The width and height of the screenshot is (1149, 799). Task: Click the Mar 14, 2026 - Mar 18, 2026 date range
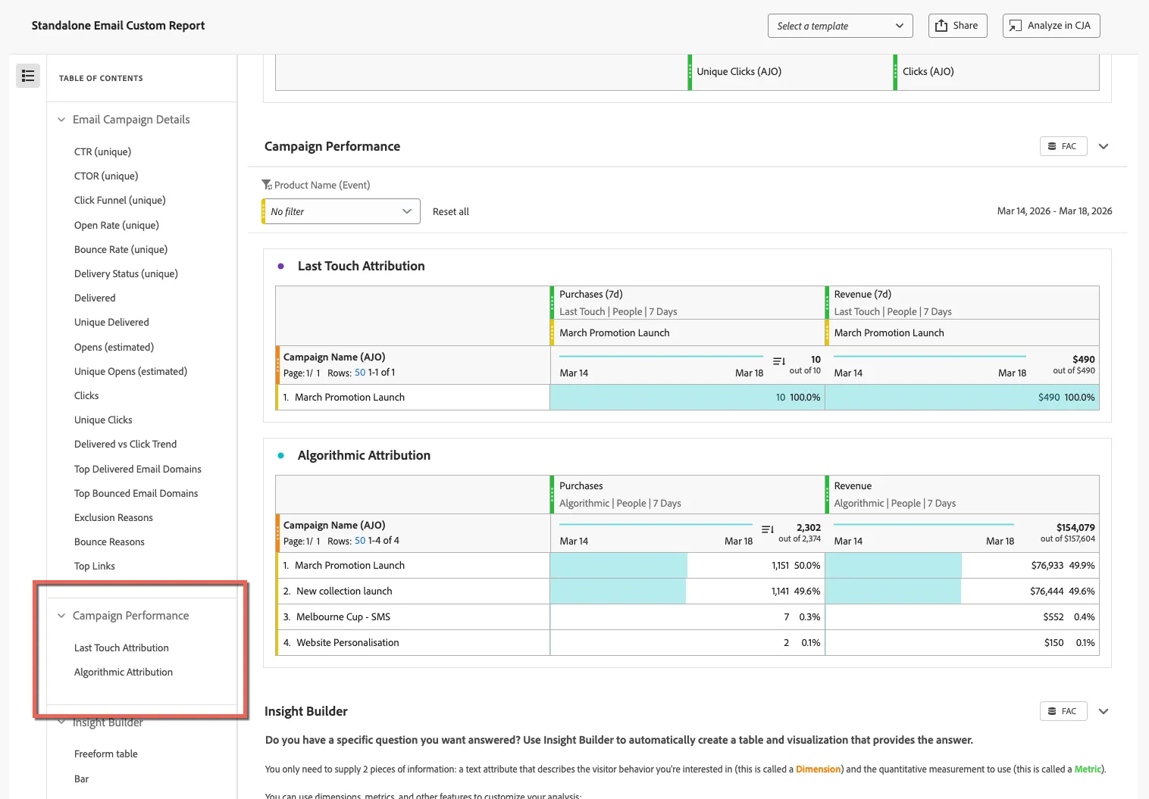coord(1055,211)
